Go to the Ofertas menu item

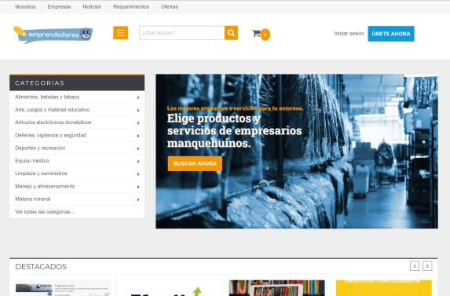coord(170,6)
